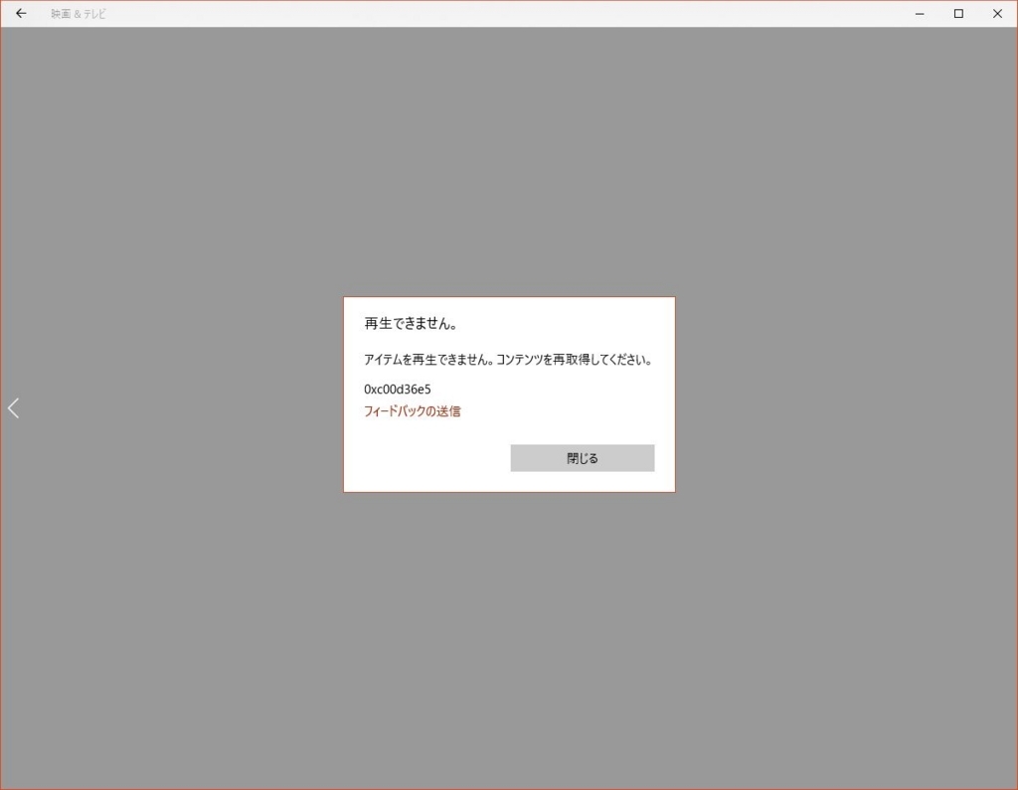Close the 映画 & テレビ window

point(997,14)
